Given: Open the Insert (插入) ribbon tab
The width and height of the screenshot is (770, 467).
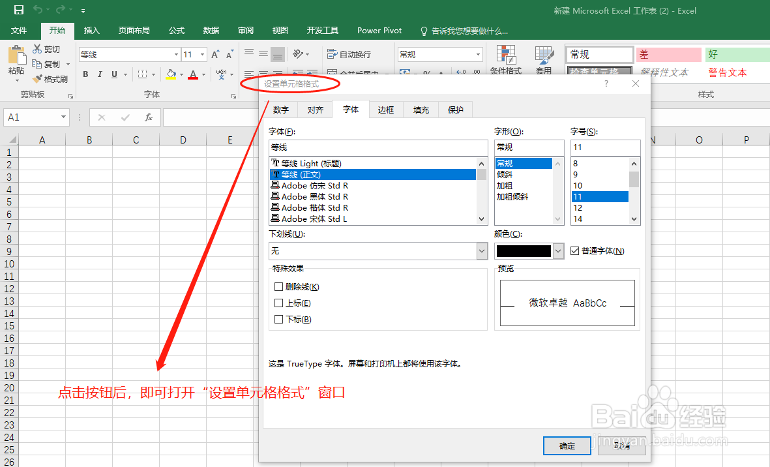Looking at the screenshot, I should click(x=92, y=31).
